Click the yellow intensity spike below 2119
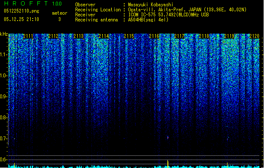264x168 pixels. [x=227, y=165]
